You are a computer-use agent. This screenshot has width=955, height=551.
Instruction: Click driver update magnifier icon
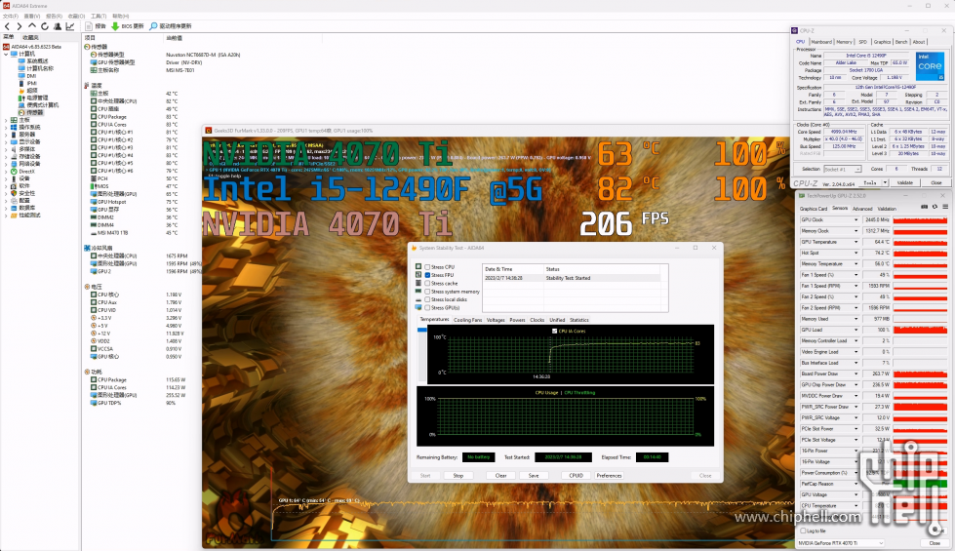pyautogui.click(x=153, y=26)
